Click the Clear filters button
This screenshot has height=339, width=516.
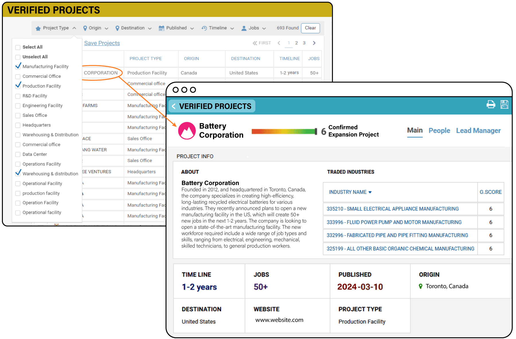(310, 28)
